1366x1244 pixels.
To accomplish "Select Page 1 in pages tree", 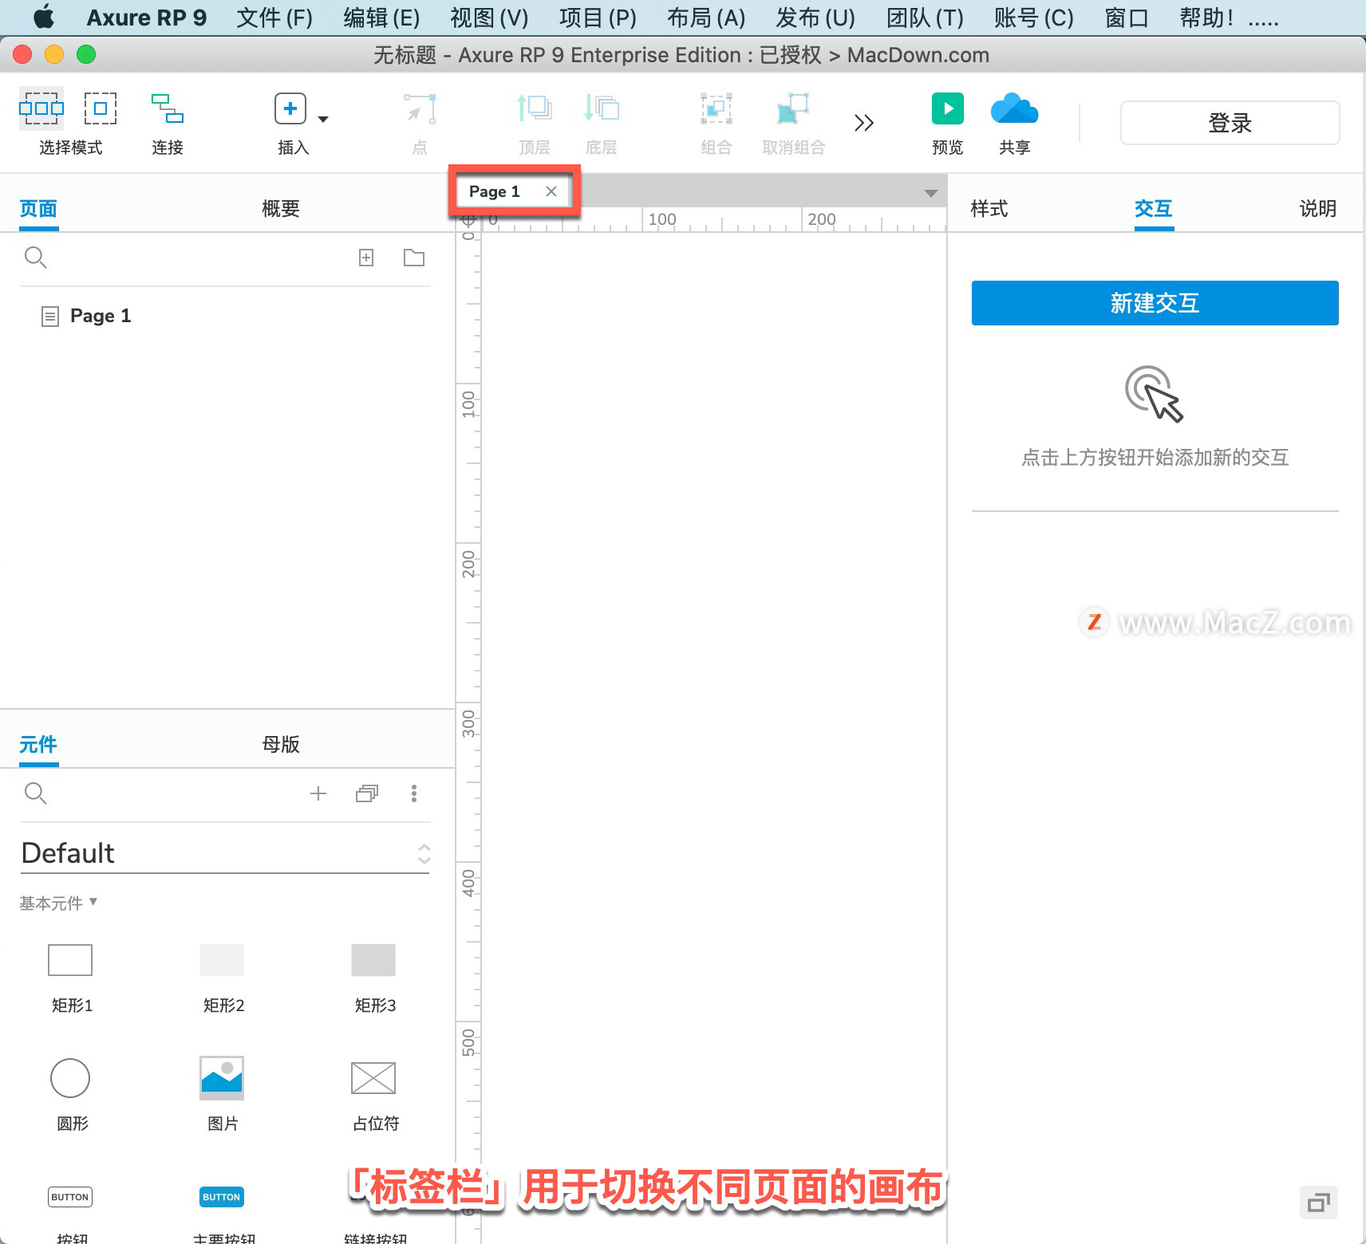I will point(101,316).
